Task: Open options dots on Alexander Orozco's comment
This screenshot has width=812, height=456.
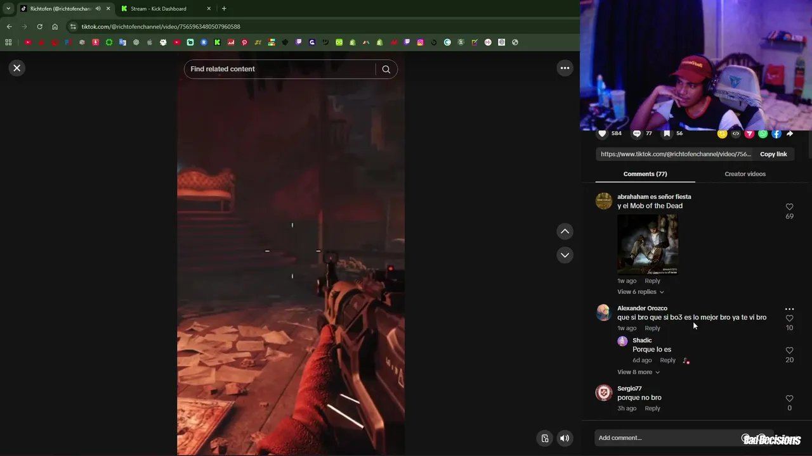Action: 789,309
